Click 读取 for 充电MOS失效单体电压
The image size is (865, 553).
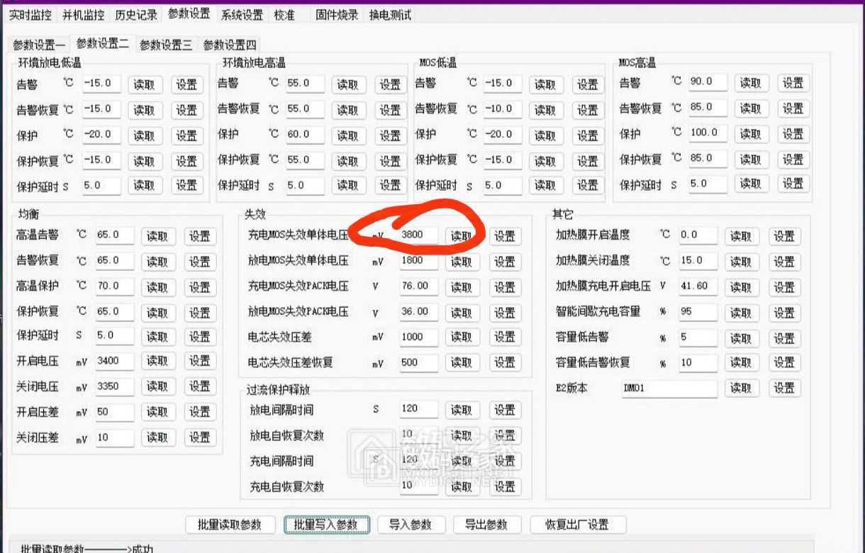(x=461, y=236)
